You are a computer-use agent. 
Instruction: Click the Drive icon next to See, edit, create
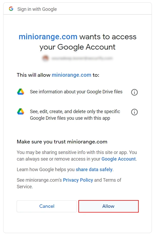(21, 112)
